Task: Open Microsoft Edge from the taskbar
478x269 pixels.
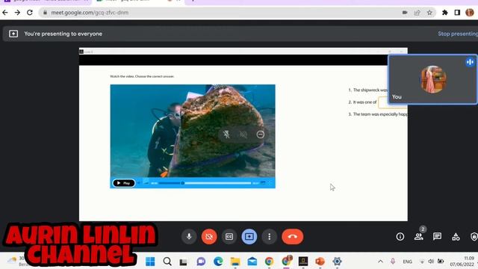Action: 218,262
